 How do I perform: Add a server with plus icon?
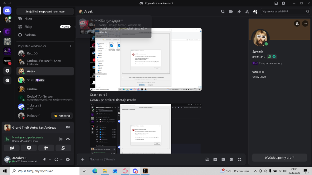pos(7,71)
